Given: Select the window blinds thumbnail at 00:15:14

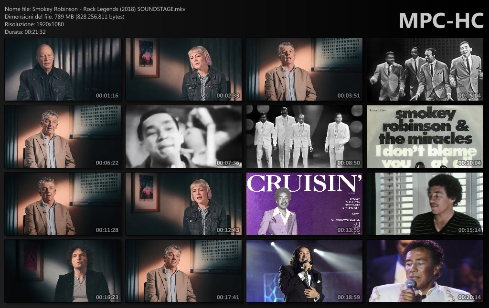Looking at the screenshot, I should (x=425, y=204).
